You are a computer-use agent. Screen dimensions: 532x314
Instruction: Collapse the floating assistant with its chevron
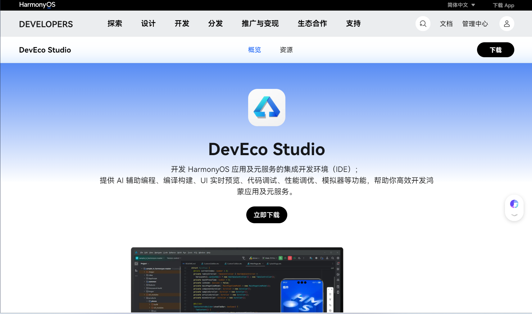click(514, 215)
